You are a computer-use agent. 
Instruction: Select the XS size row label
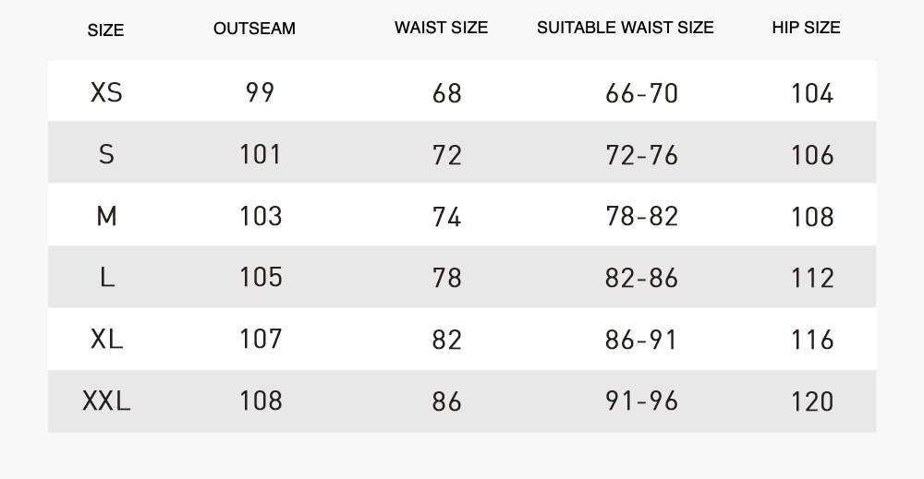pyautogui.click(x=106, y=92)
